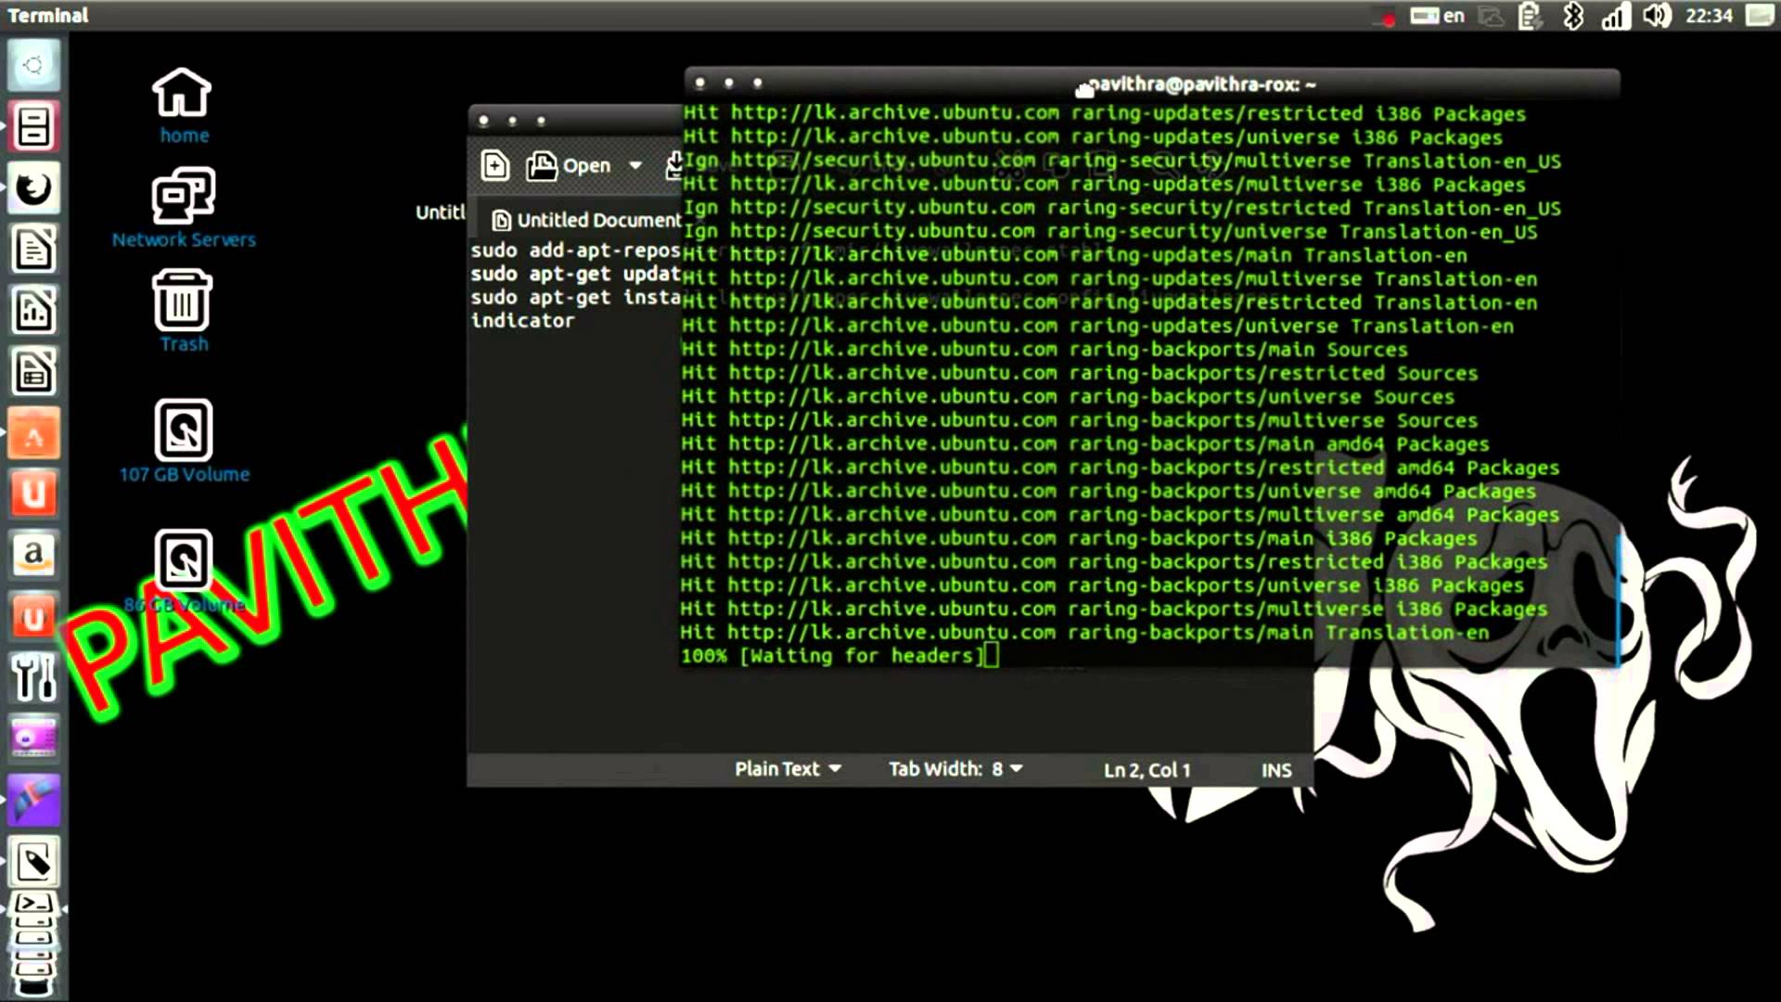Click the new document icon in gedit

495,166
